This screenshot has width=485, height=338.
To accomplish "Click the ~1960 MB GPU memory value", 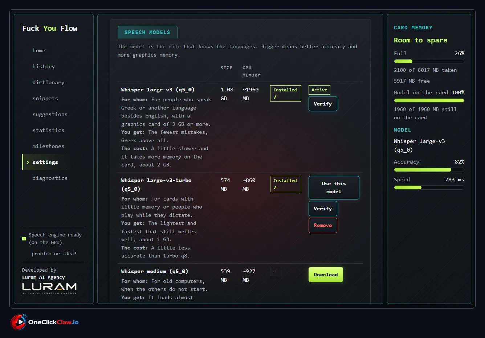I will (250, 94).
